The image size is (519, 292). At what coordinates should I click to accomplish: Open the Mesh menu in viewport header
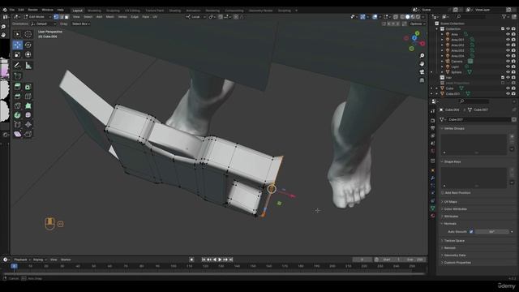point(110,17)
